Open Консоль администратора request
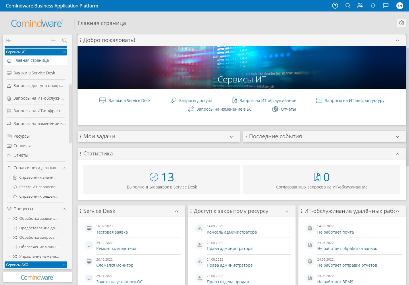Screen dimensions: 409x285 pyautogui.click(x=232, y=232)
